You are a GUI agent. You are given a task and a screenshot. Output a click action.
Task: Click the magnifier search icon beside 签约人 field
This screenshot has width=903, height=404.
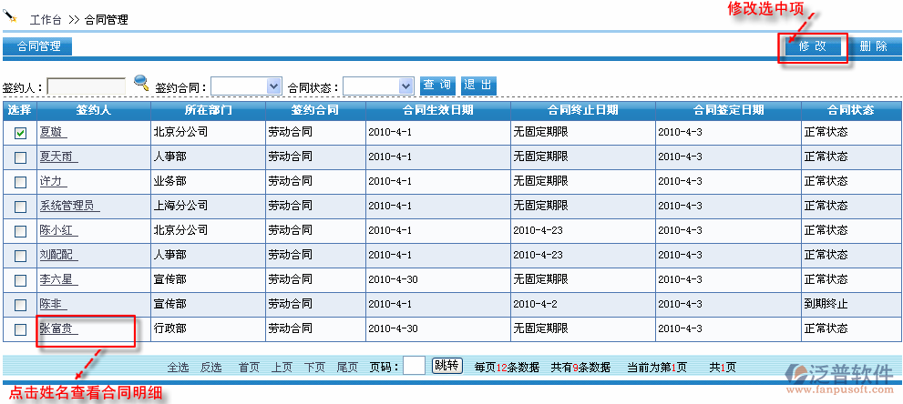[141, 84]
